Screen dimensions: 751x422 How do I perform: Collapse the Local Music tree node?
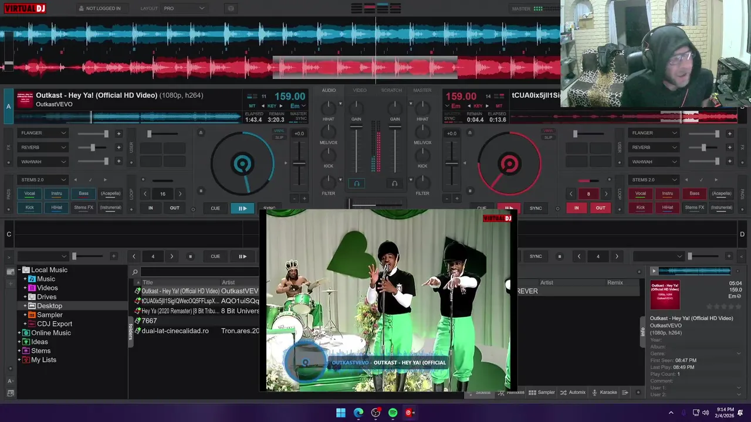tap(19, 270)
